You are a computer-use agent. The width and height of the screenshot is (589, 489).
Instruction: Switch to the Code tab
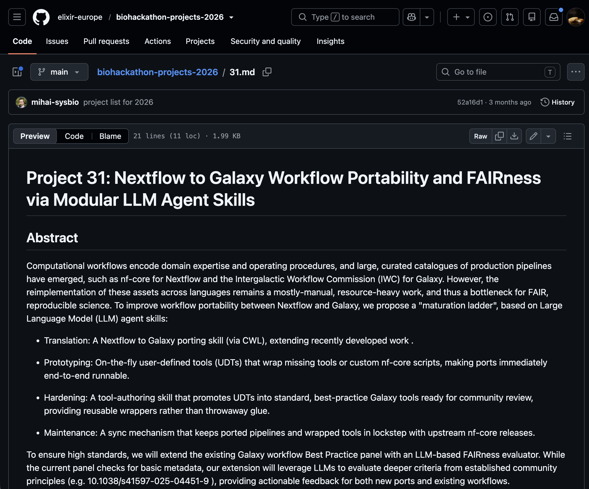pyautogui.click(x=23, y=41)
